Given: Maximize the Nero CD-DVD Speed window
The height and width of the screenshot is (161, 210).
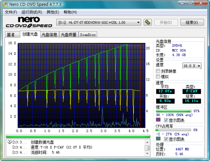Looking at the screenshot, I should [x=190, y=3].
